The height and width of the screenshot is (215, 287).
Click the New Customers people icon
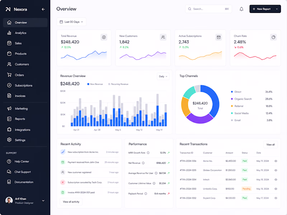(x=163, y=37)
